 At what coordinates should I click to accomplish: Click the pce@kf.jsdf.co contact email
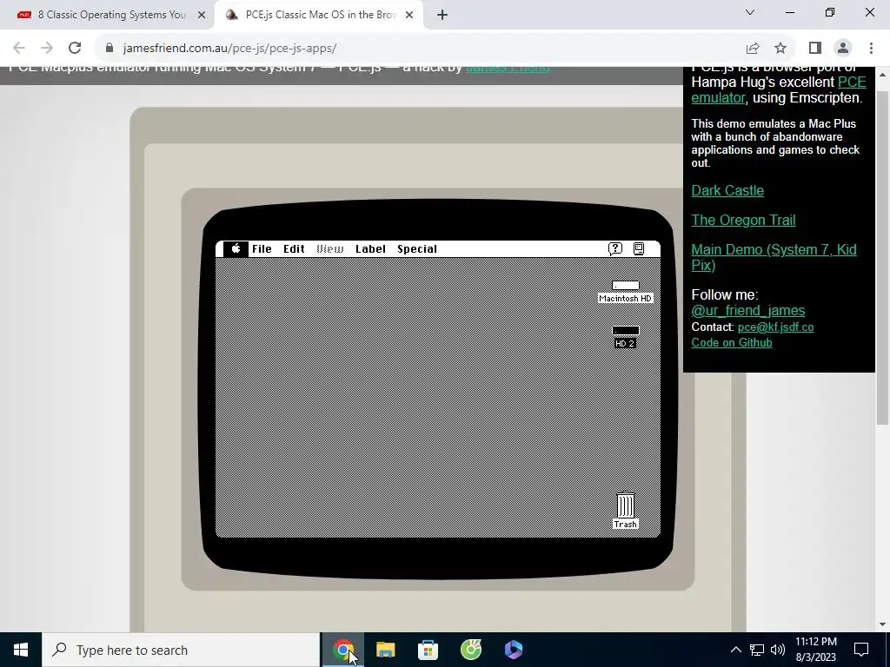click(x=775, y=327)
